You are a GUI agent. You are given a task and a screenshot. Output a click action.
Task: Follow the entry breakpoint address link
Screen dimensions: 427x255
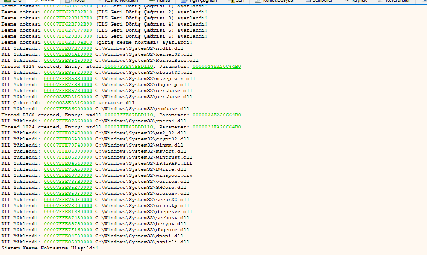[68, 42]
